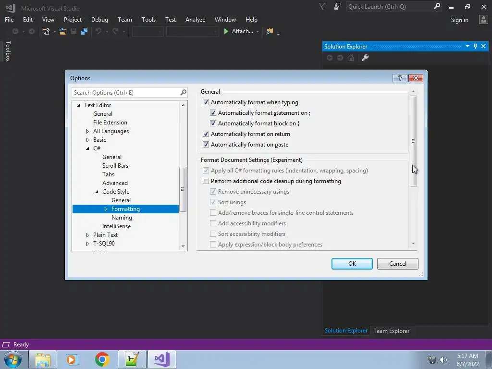Expand the Formatting tree node arrow
492x369 pixels.
pyautogui.click(x=106, y=209)
